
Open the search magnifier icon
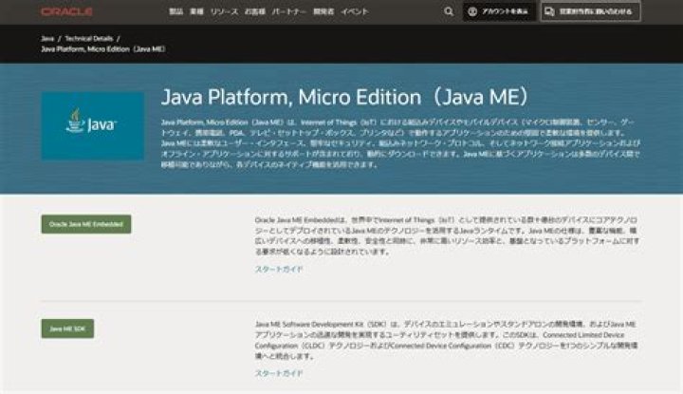449,11
